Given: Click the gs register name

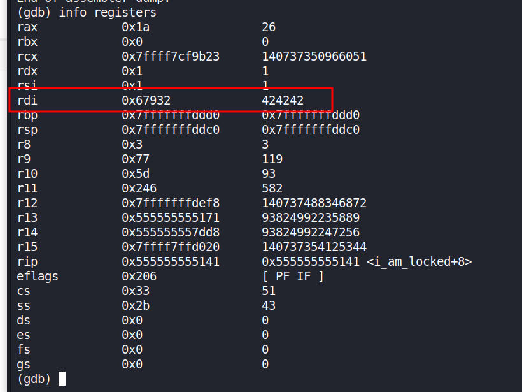Looking at the screenshot, I should point(24,365).
